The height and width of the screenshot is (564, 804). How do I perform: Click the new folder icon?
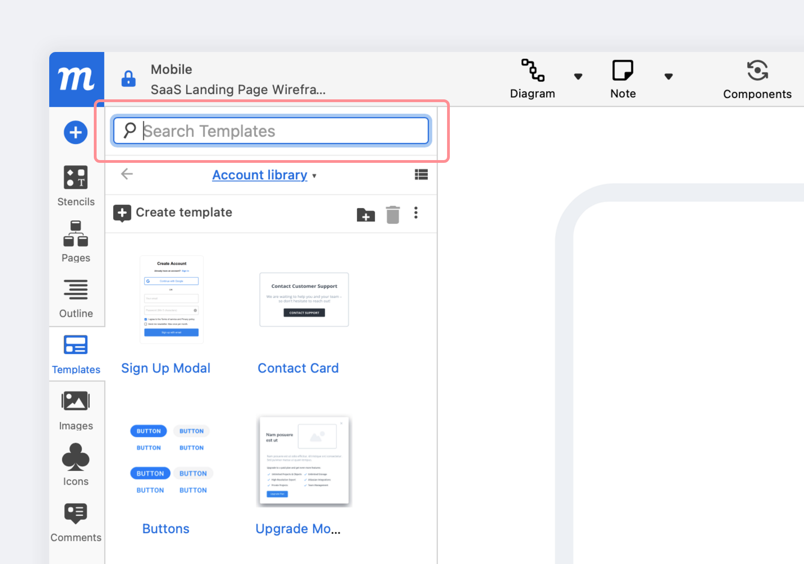click(366, 214)
